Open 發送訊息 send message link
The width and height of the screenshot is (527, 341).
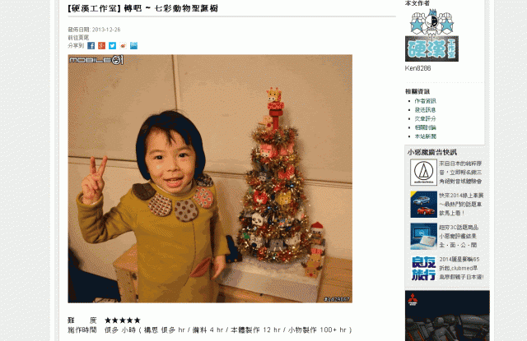[425, 109]
